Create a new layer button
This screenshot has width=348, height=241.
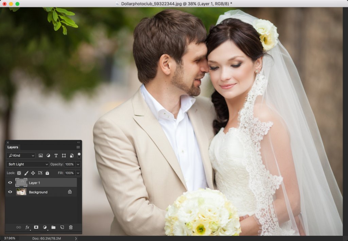pos(62,227)
